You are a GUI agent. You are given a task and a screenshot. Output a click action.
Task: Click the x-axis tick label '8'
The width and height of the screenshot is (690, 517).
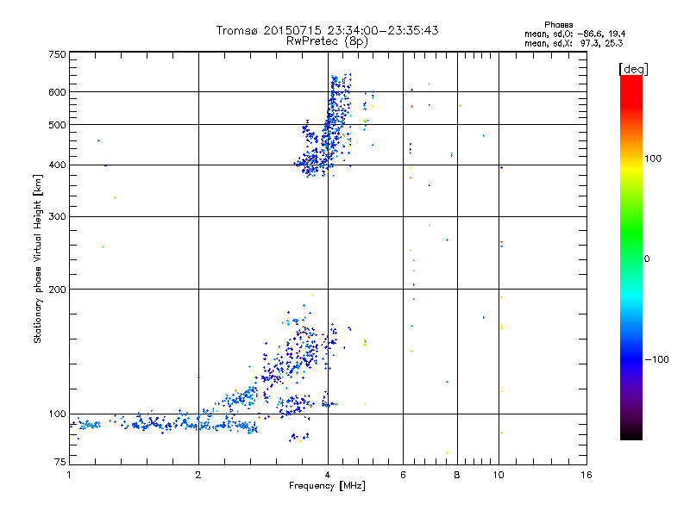[x=457, y=475]
